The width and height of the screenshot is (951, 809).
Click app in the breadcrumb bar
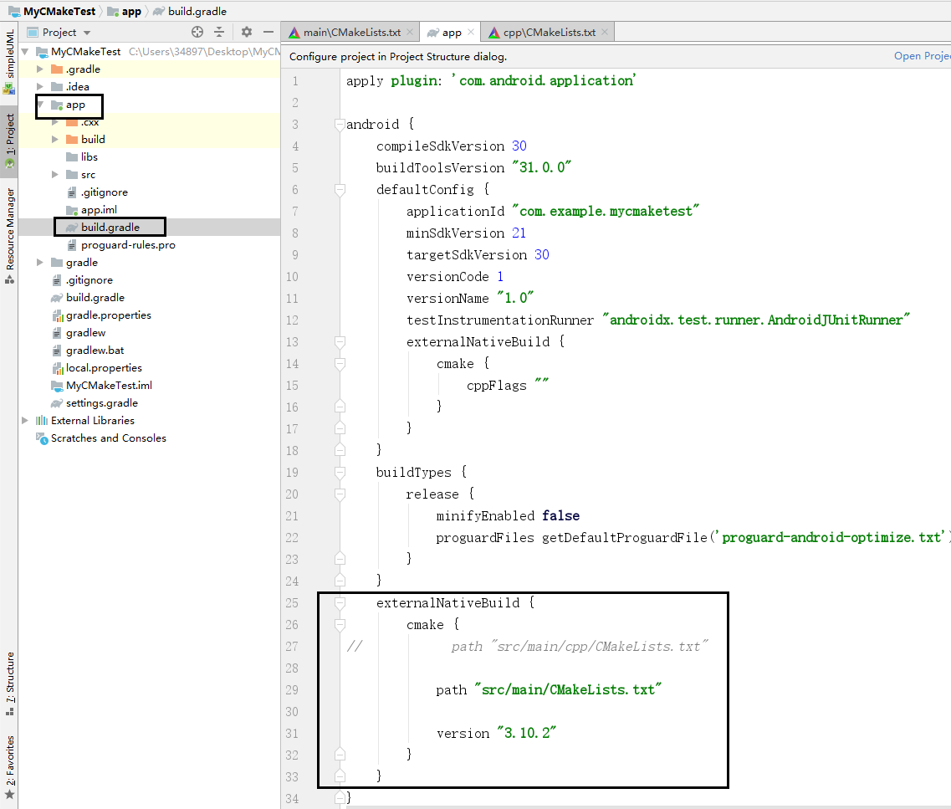point(131,12)
